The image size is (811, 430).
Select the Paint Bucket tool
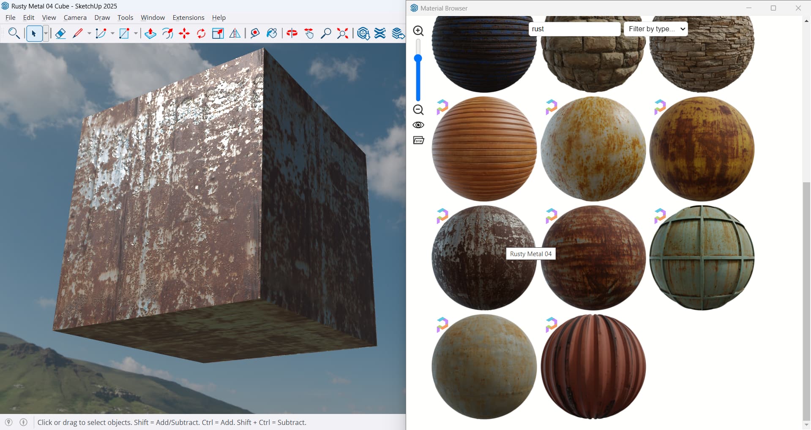pos(272,33)
